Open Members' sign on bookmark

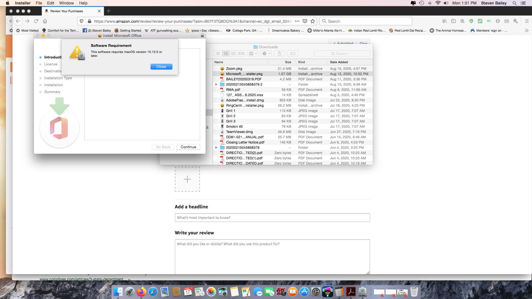pos(489,30)
